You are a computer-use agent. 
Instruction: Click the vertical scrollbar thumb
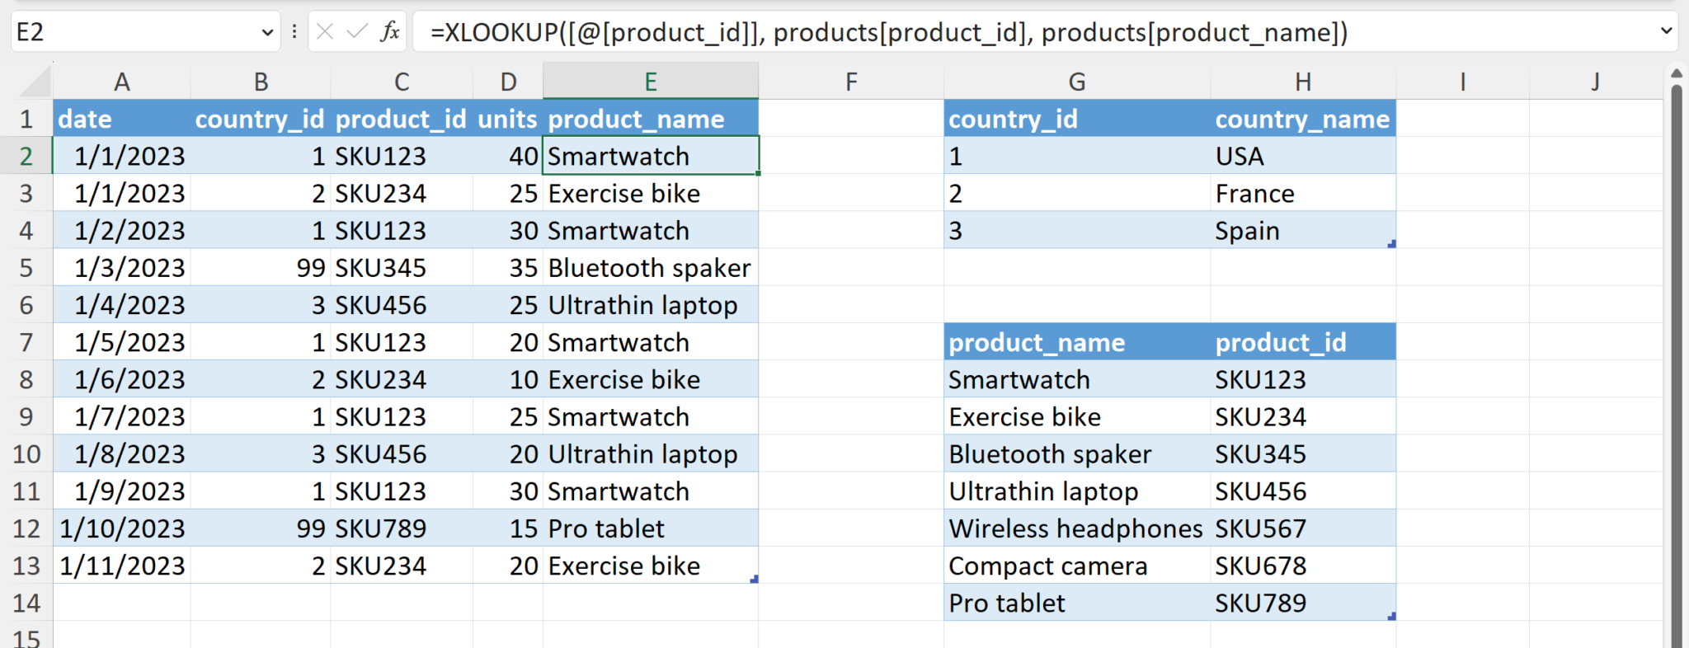1676,363
